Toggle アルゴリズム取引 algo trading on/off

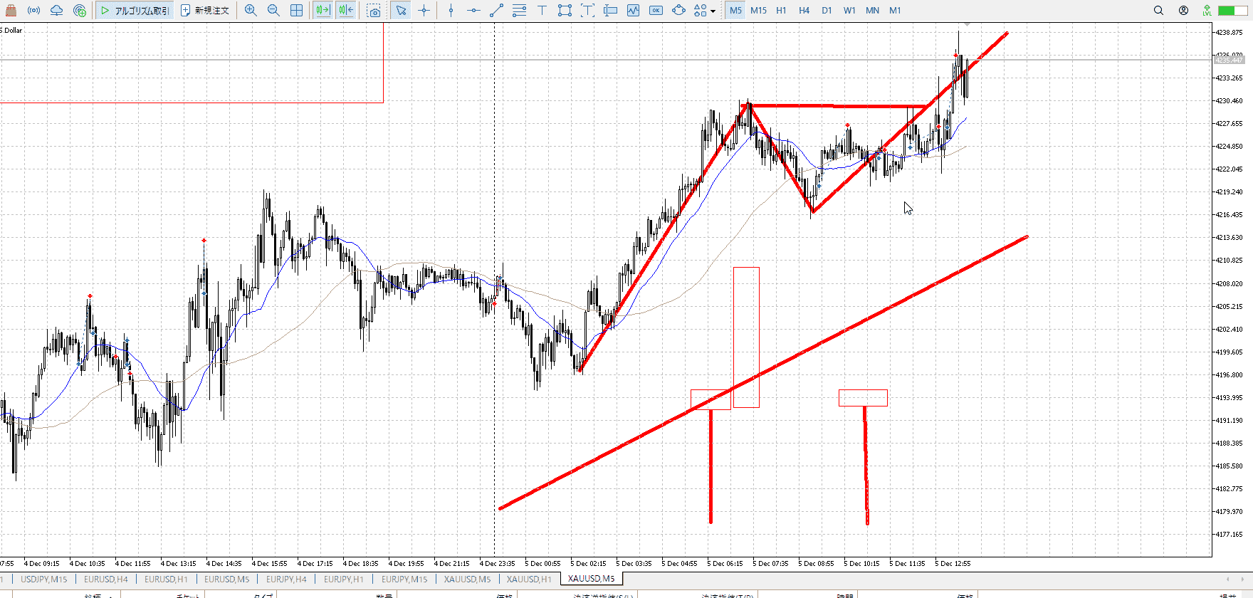click(135, 11)
